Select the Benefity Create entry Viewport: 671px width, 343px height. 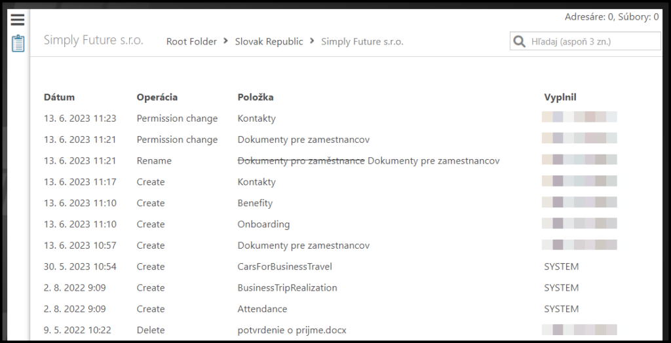click(x=255, y=203)
